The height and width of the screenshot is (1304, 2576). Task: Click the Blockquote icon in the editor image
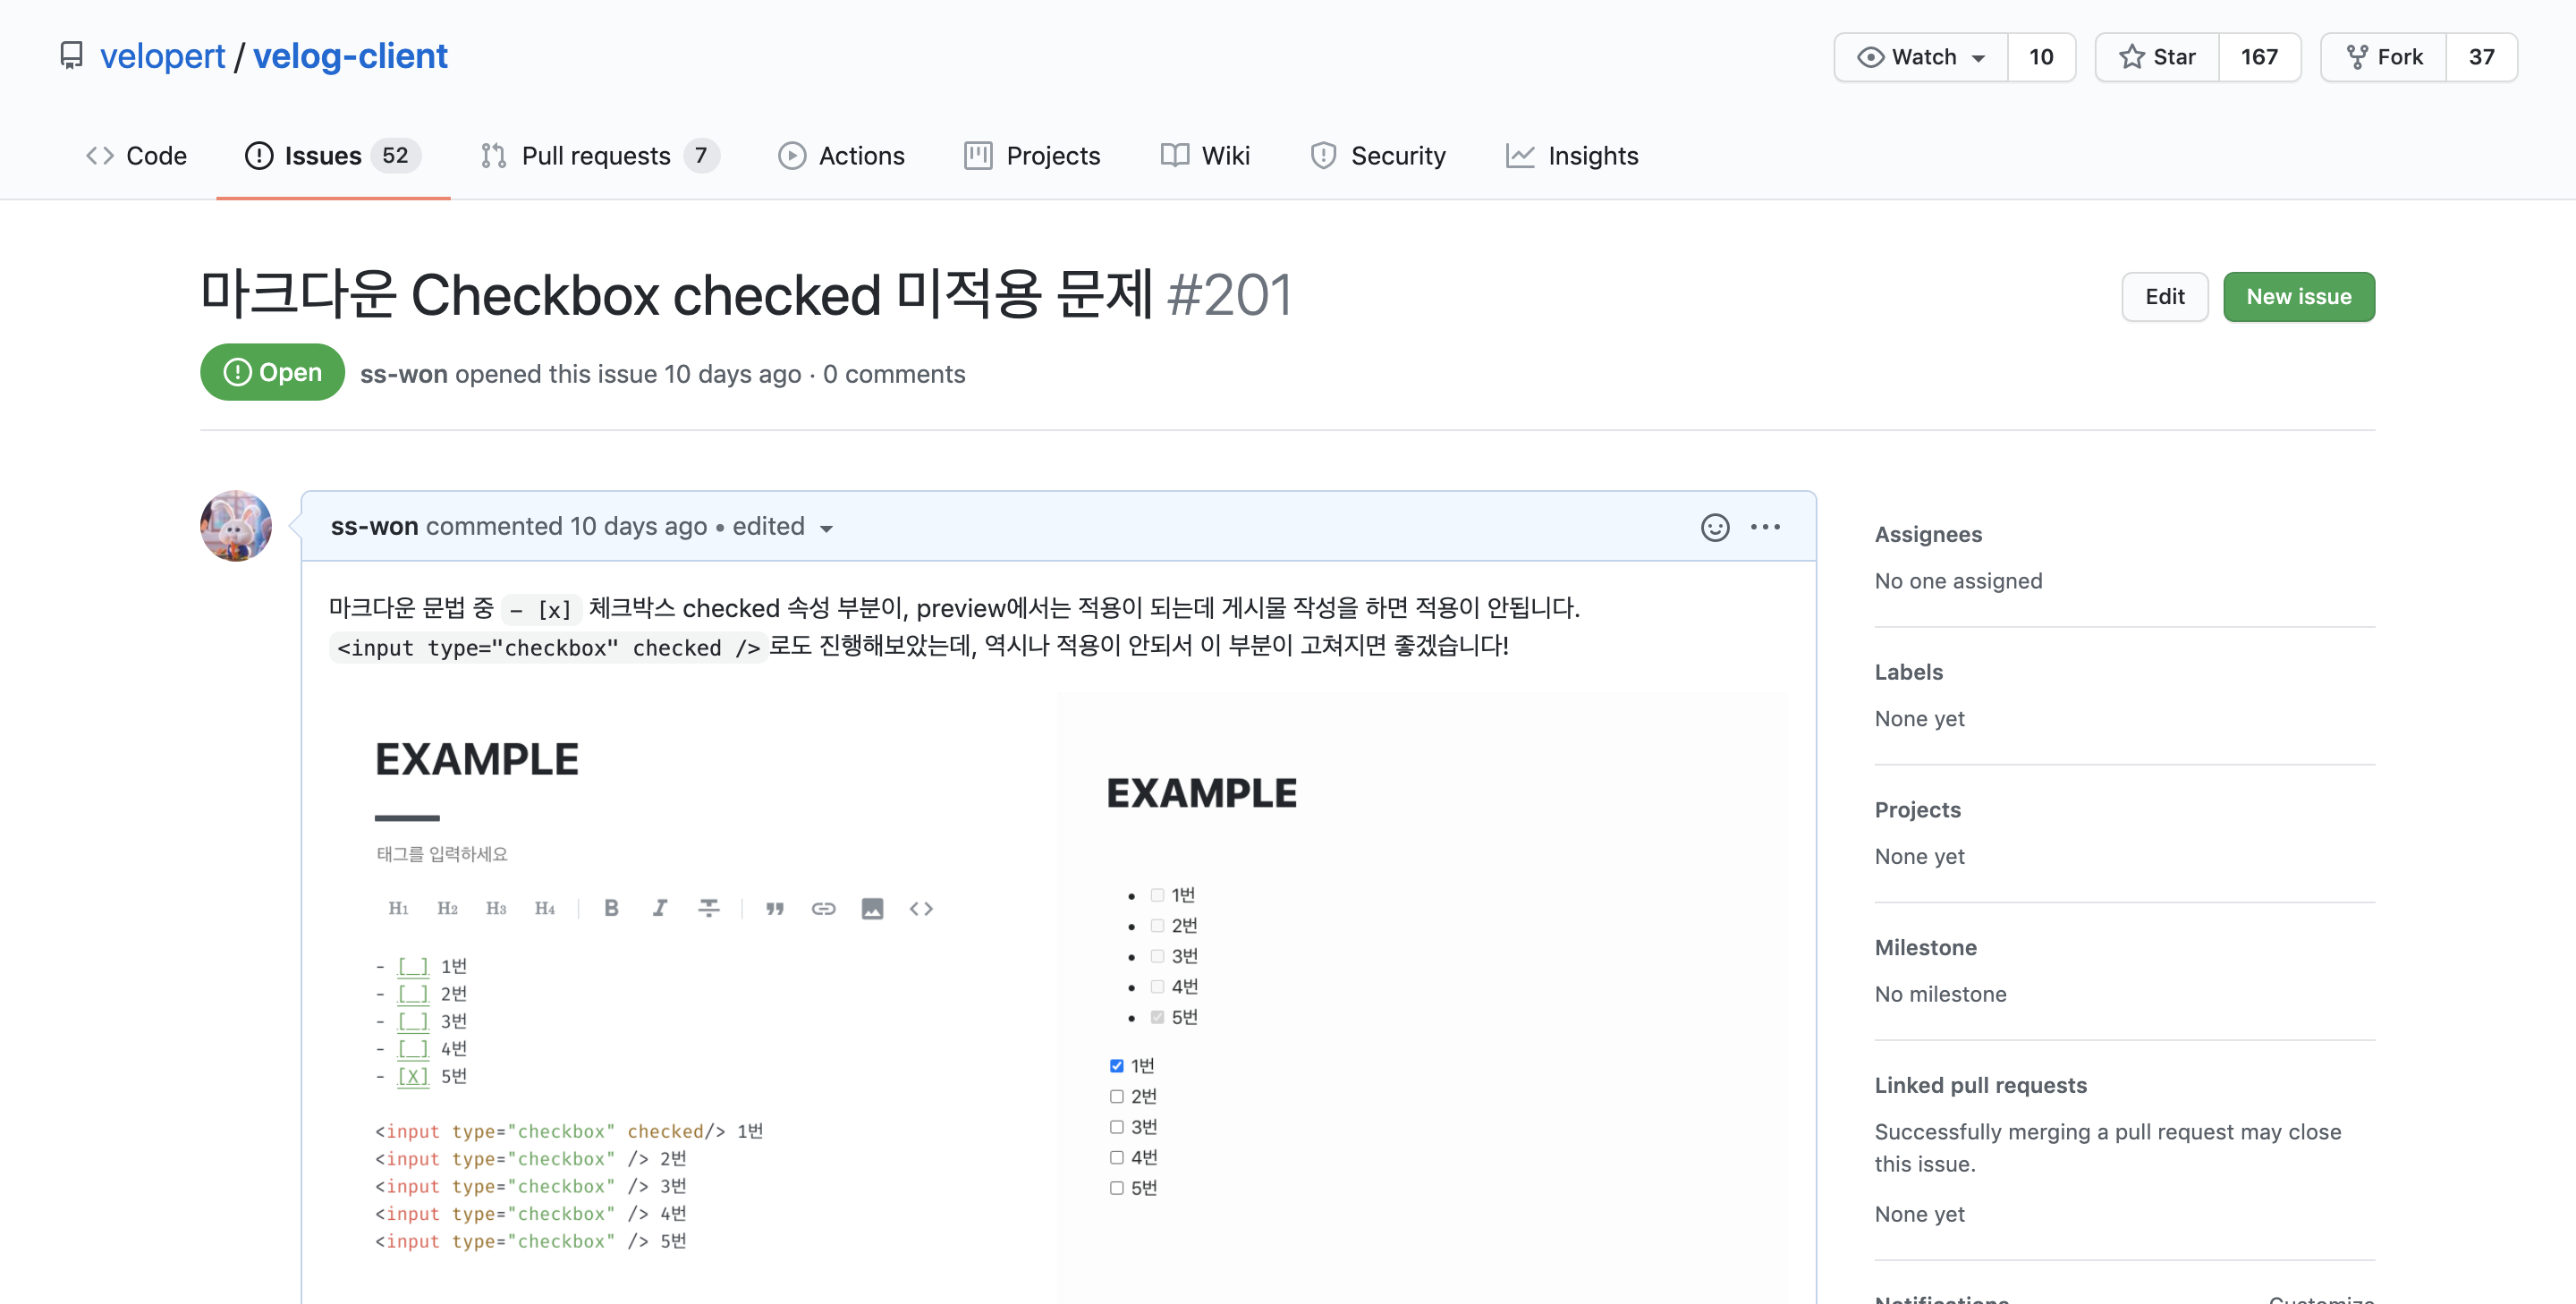pos(775,908)
